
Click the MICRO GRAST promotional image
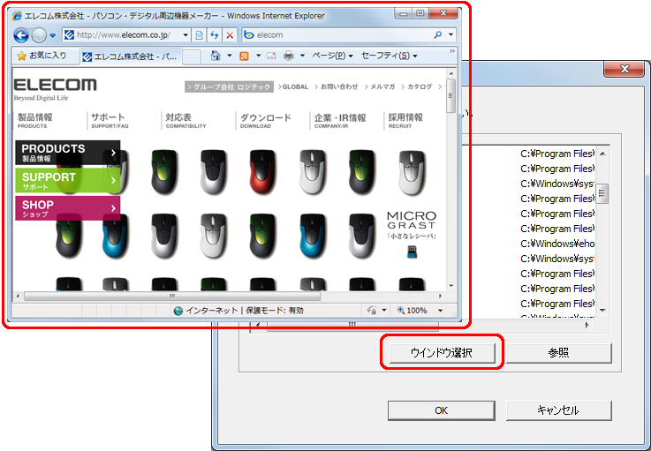[x=412, y=225]
